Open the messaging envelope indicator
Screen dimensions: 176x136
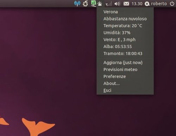click(x=126, y=4)
